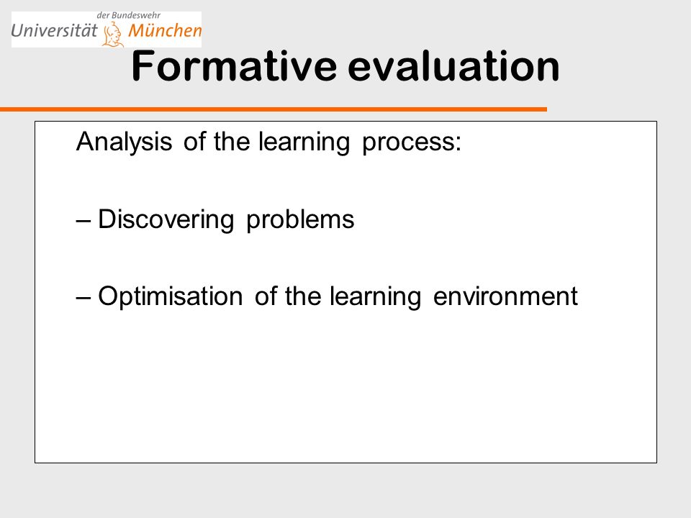The height and width of the screenshot is (518, 691).
Task: Click the word 'process:' in the first line
Action: (x=412, y=143)
